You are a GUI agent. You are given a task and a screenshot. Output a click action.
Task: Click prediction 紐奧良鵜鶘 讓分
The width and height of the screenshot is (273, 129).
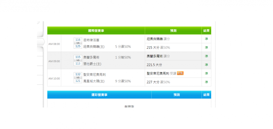tap(158, 39)
